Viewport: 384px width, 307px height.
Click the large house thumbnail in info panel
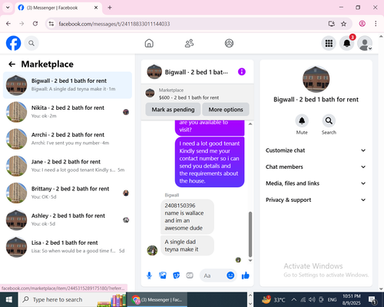316,79
